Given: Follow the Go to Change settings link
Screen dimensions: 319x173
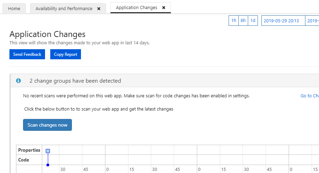Looking at the screenshot, I should tap(310, 96).
